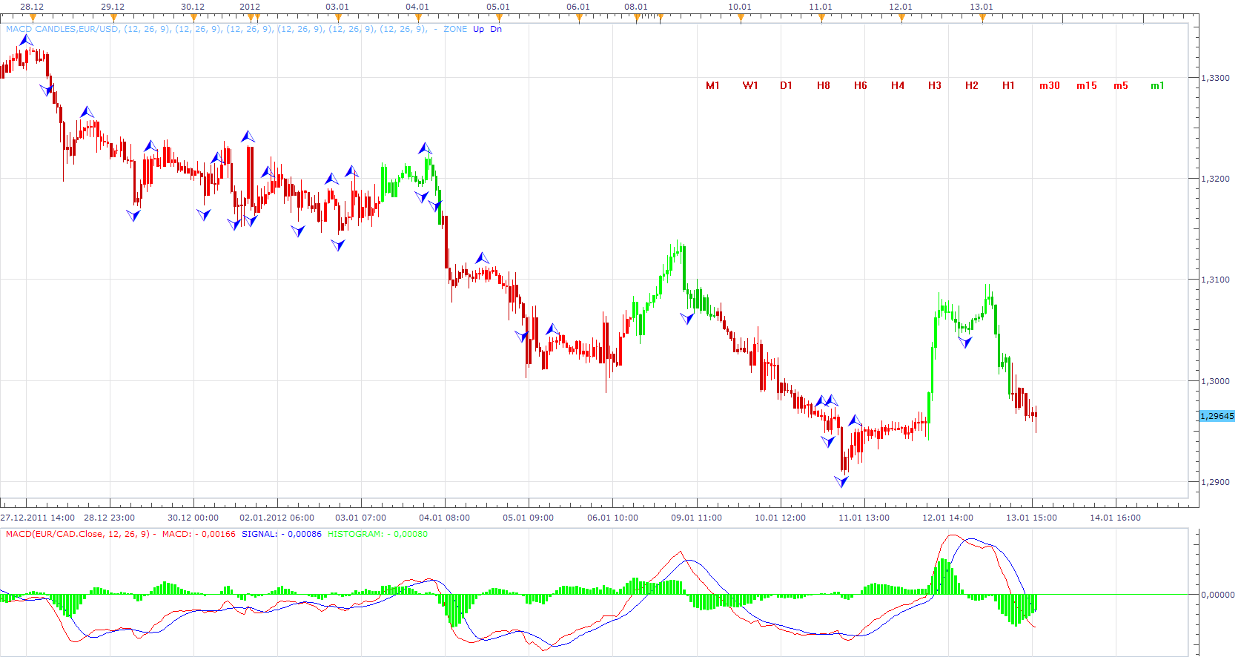Image resolution: width=1241 pixels, height=657 pixels.
Task: Click the orange marker under 12.01
Action: click(901, 18)
